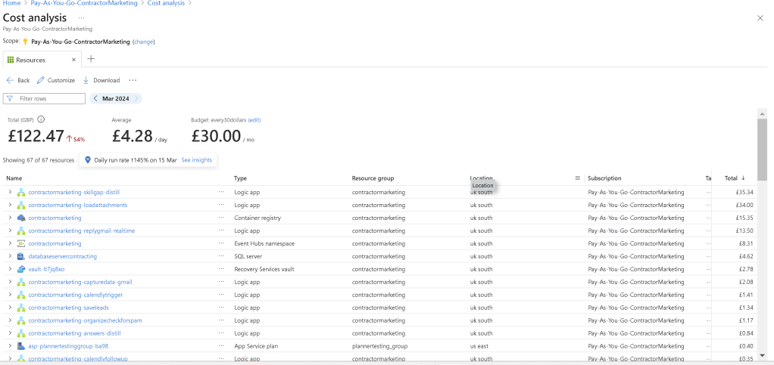Expand the contractormarketing-skillgap-distill row

[10, 192]
